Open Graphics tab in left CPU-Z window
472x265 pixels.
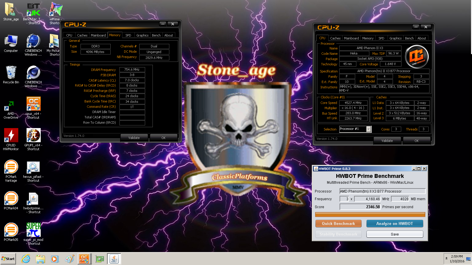coord(142,35)
